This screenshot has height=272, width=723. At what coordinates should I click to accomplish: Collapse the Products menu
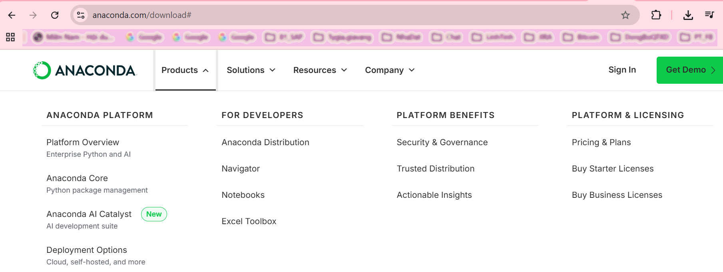coord(185,70)
